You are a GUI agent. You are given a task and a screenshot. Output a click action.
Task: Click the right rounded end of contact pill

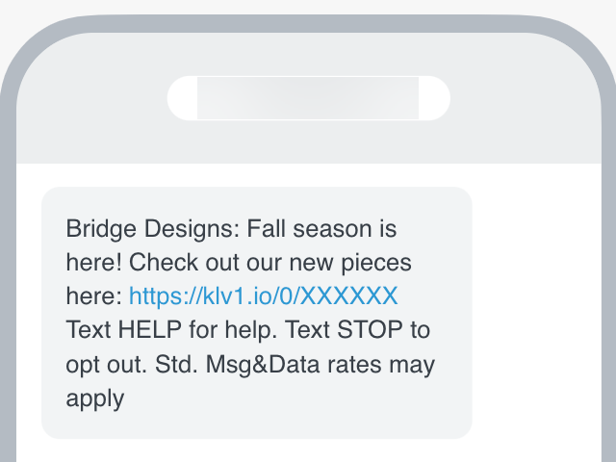pyautogui.click(x=434, y=98)
